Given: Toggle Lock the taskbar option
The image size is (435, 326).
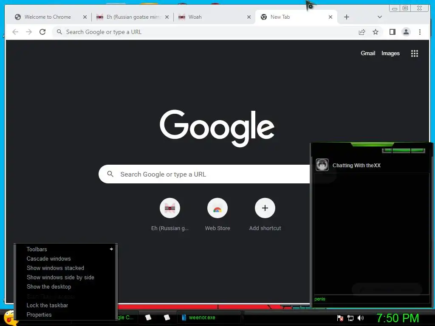Looking at the screenshot, I should 66,305.
